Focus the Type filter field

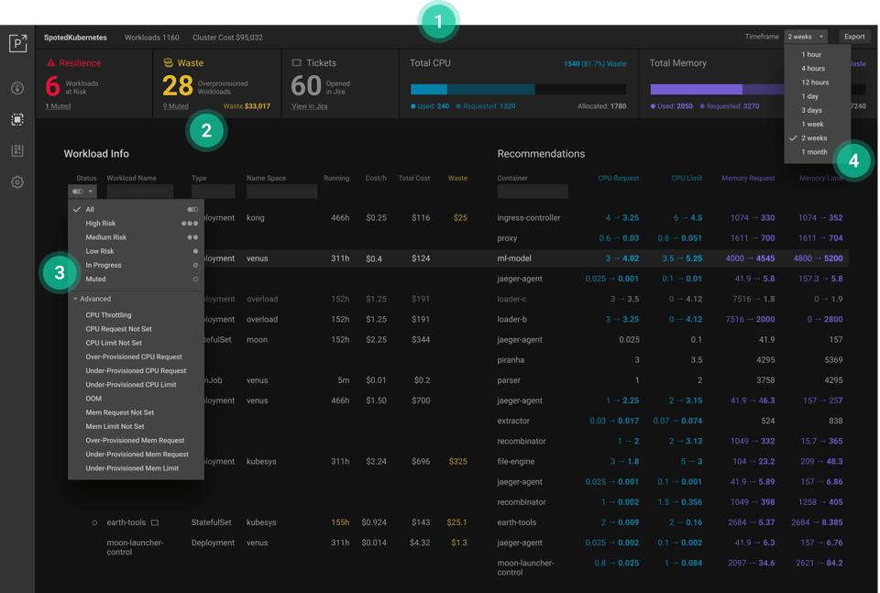213,192
